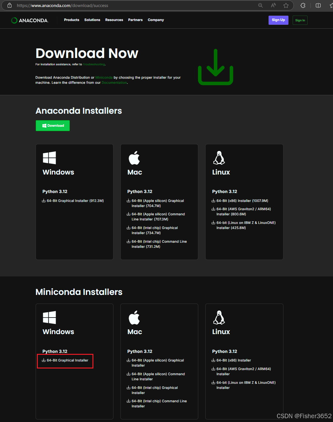333x422 pixels.
Task: Download Miniconda Linux on IBM Z Installer
Action: tap(244, 385)
